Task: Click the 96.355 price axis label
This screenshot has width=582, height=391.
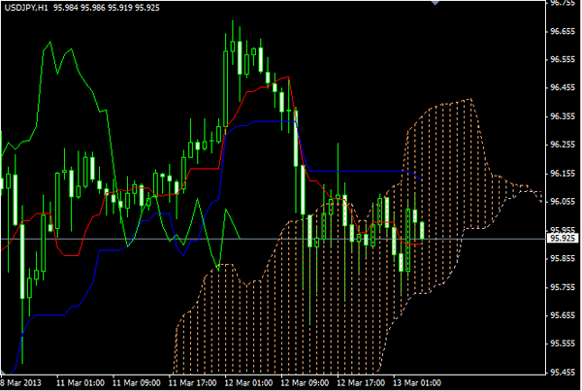Action: (x=563, y=116)
